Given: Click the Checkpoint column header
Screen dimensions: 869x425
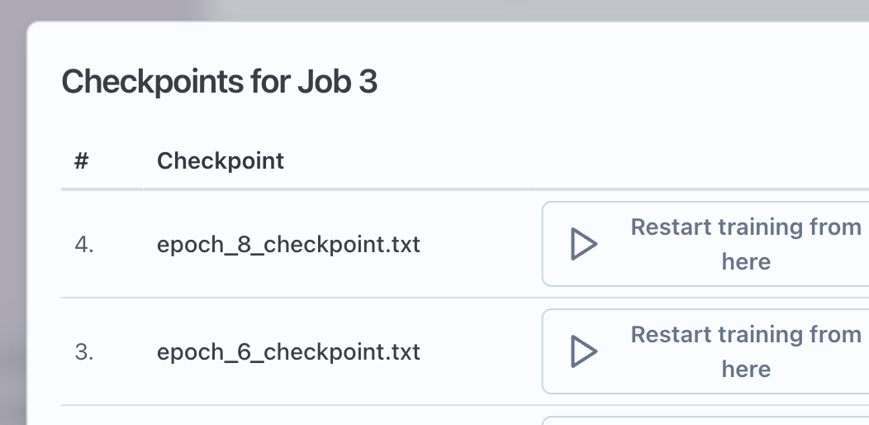Looking at the screenshot, I should 221,160.
